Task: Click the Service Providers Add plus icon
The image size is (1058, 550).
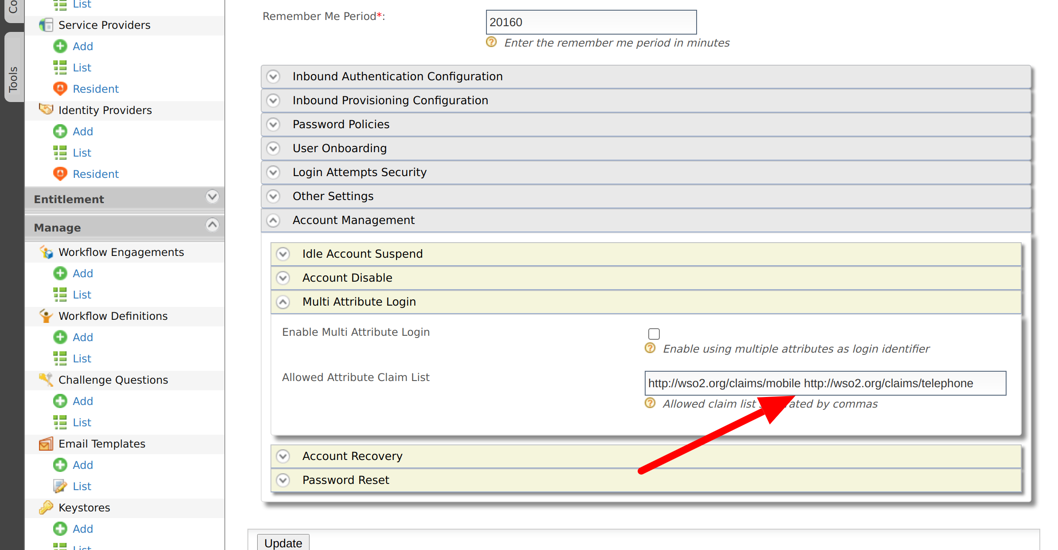Action: tap(60, 46)
